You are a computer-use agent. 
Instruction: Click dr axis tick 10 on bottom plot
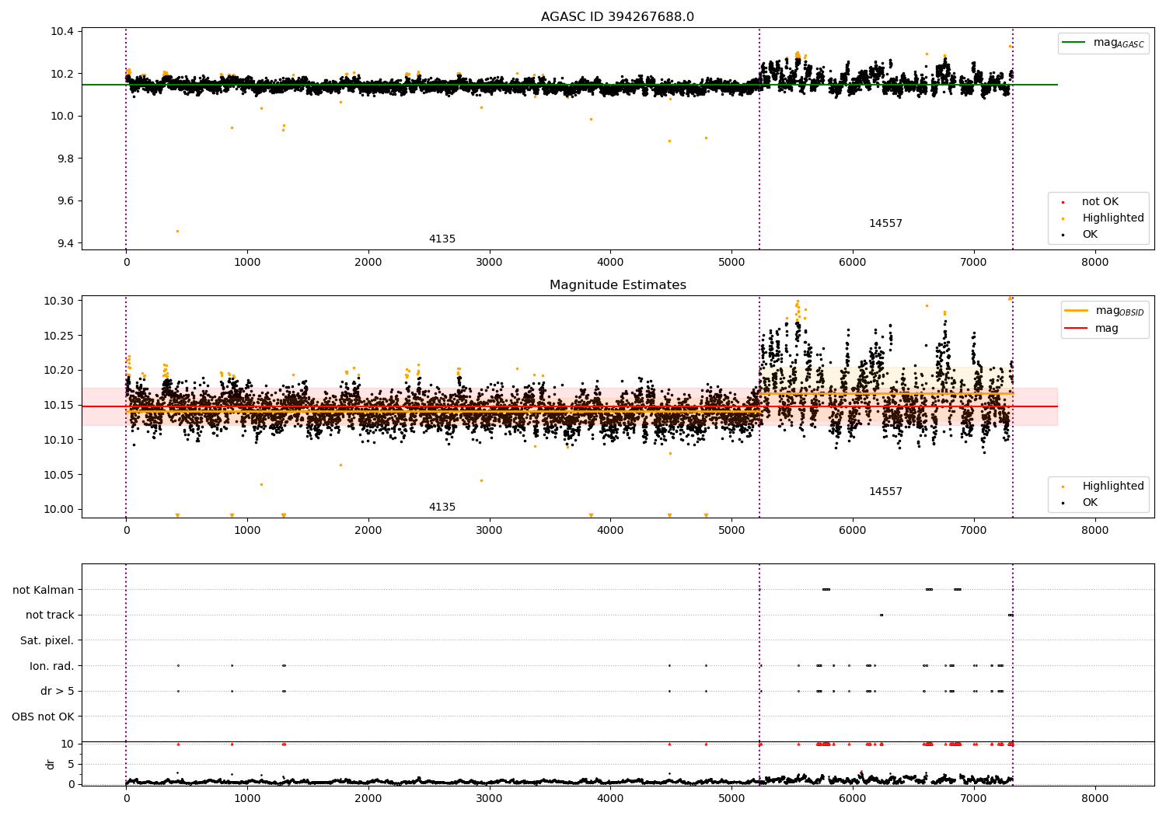[x=68, y=744]
